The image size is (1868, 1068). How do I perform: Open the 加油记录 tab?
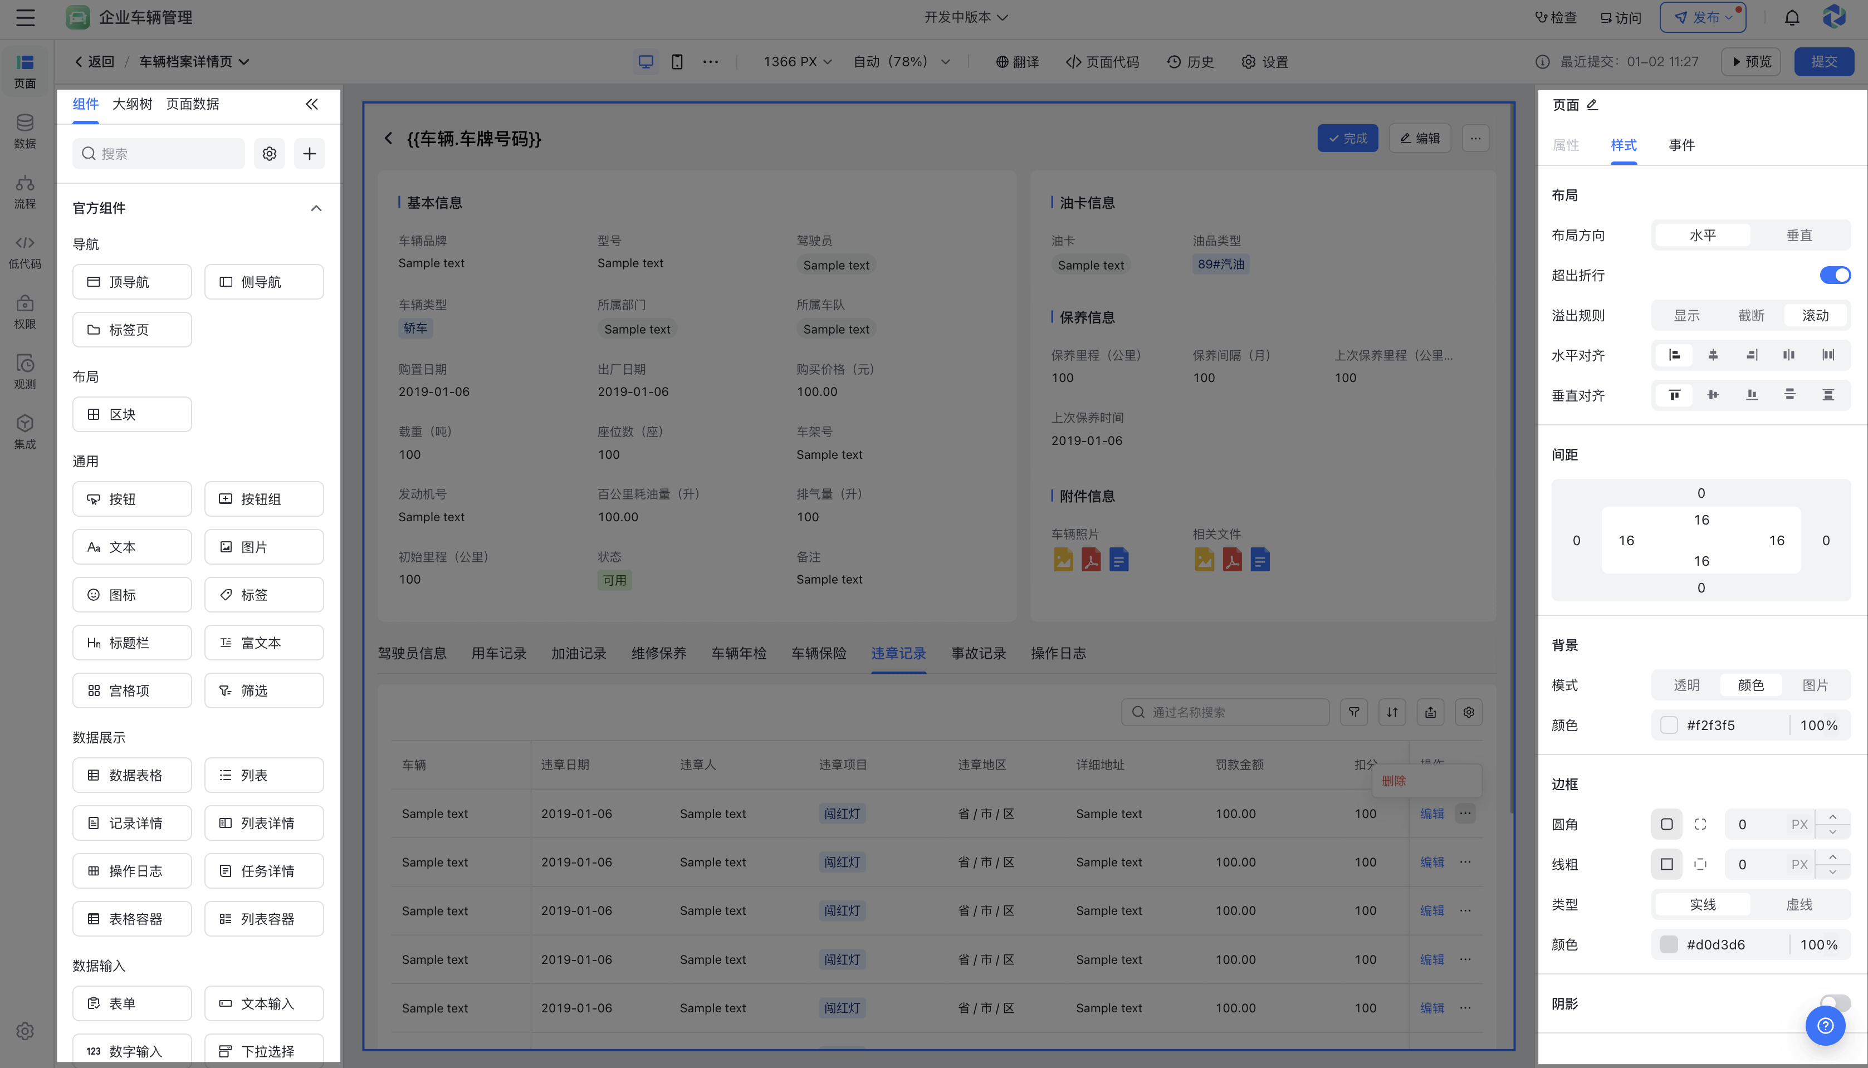coord(578,653)
